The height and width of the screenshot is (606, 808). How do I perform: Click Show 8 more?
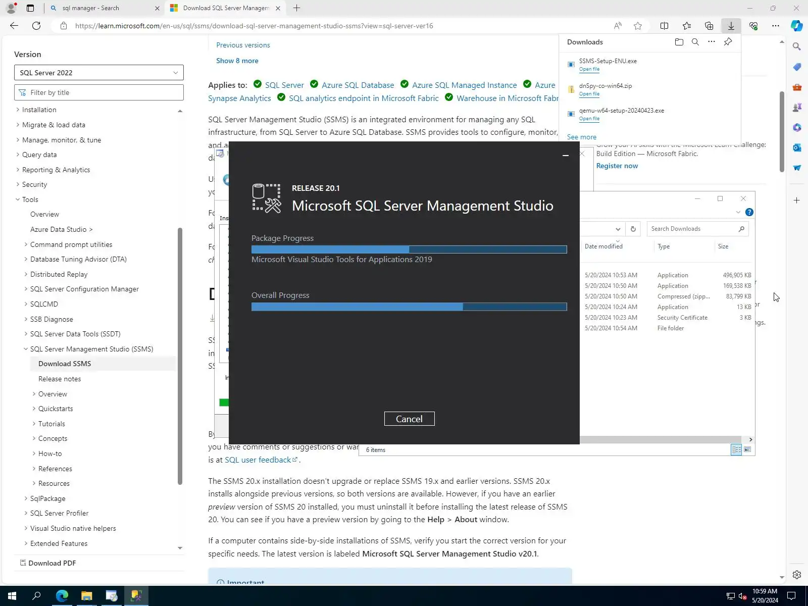pos(237,61)
